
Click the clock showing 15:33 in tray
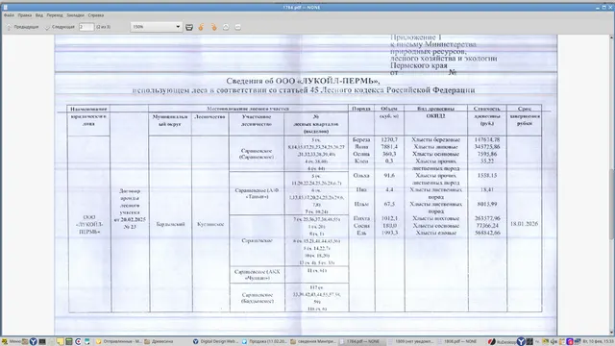(598, 342)
